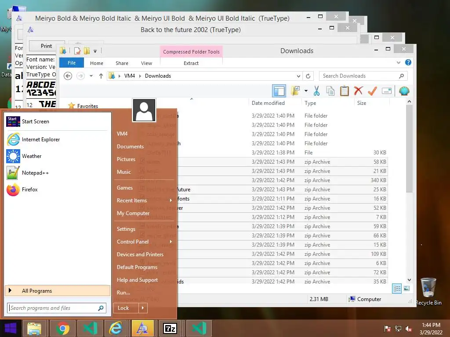Switch to the Home ribbon tab
450x337 pixels.
tap(97, 63)
